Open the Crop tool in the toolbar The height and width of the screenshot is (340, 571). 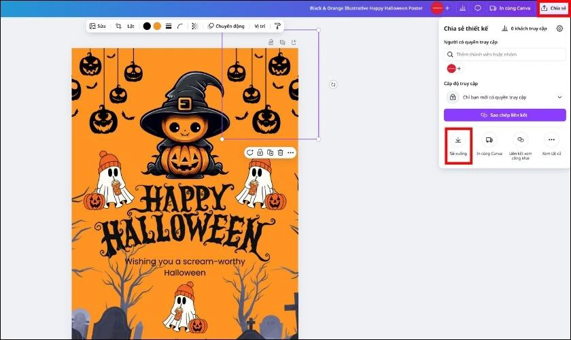pyautogui.click(x=118, y=26)
